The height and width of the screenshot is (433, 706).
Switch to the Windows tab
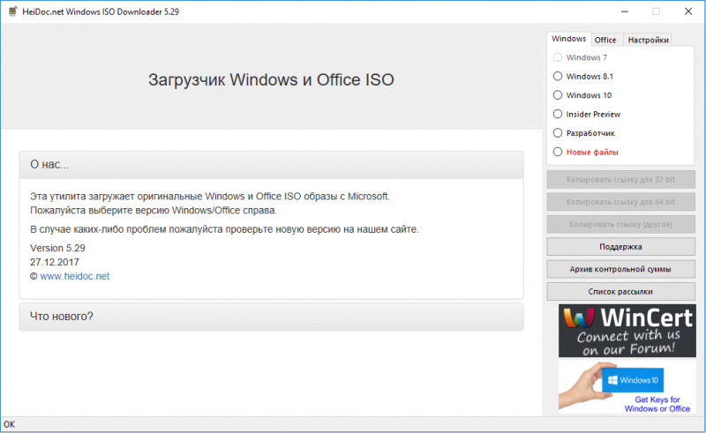pos(568,39)
